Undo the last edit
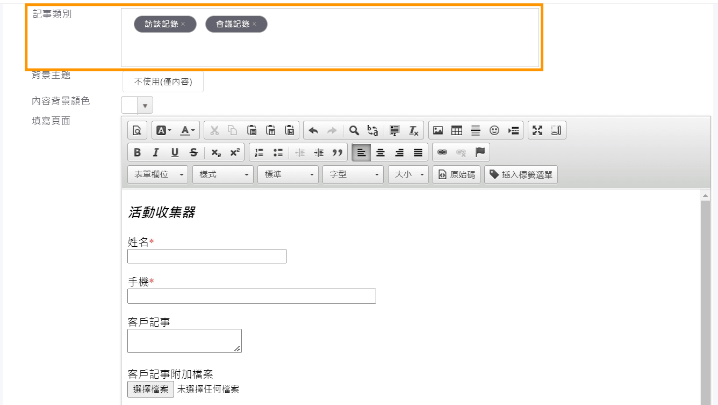 313,130
